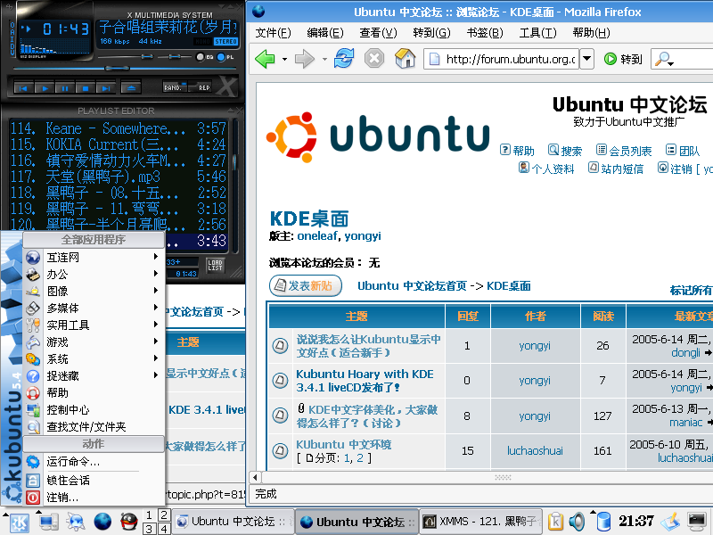Switch to virtual desktop 2 in pager
Screen dimensions: 713x535
click(x=164, y=515)
